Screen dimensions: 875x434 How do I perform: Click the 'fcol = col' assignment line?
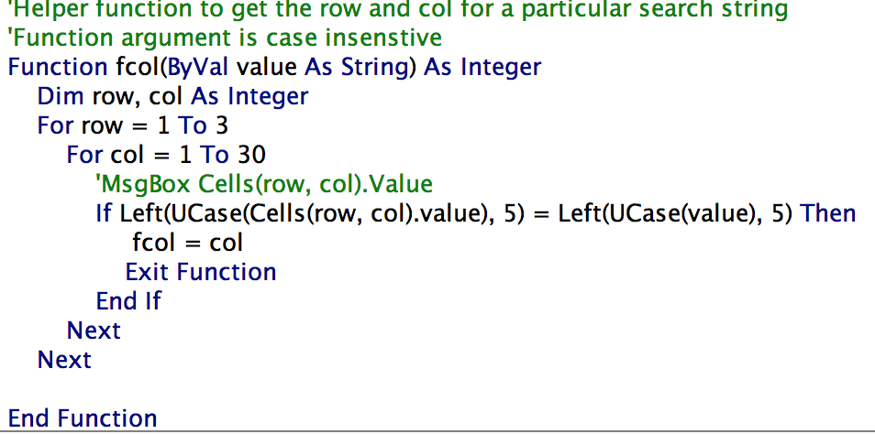coord(187,244)
